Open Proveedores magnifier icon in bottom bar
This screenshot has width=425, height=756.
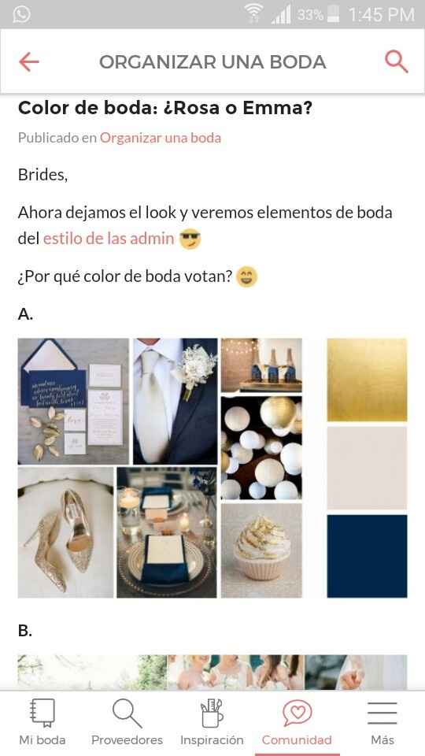(x=128, y=713)
